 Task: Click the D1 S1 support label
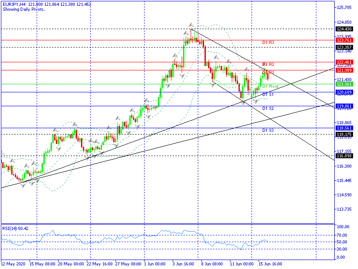click(x=268, y=94)
